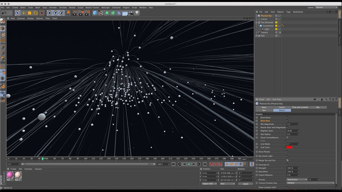Enable Show Constellations checkbox
This screenshot has height=192, width=342.
click(287, 138)
